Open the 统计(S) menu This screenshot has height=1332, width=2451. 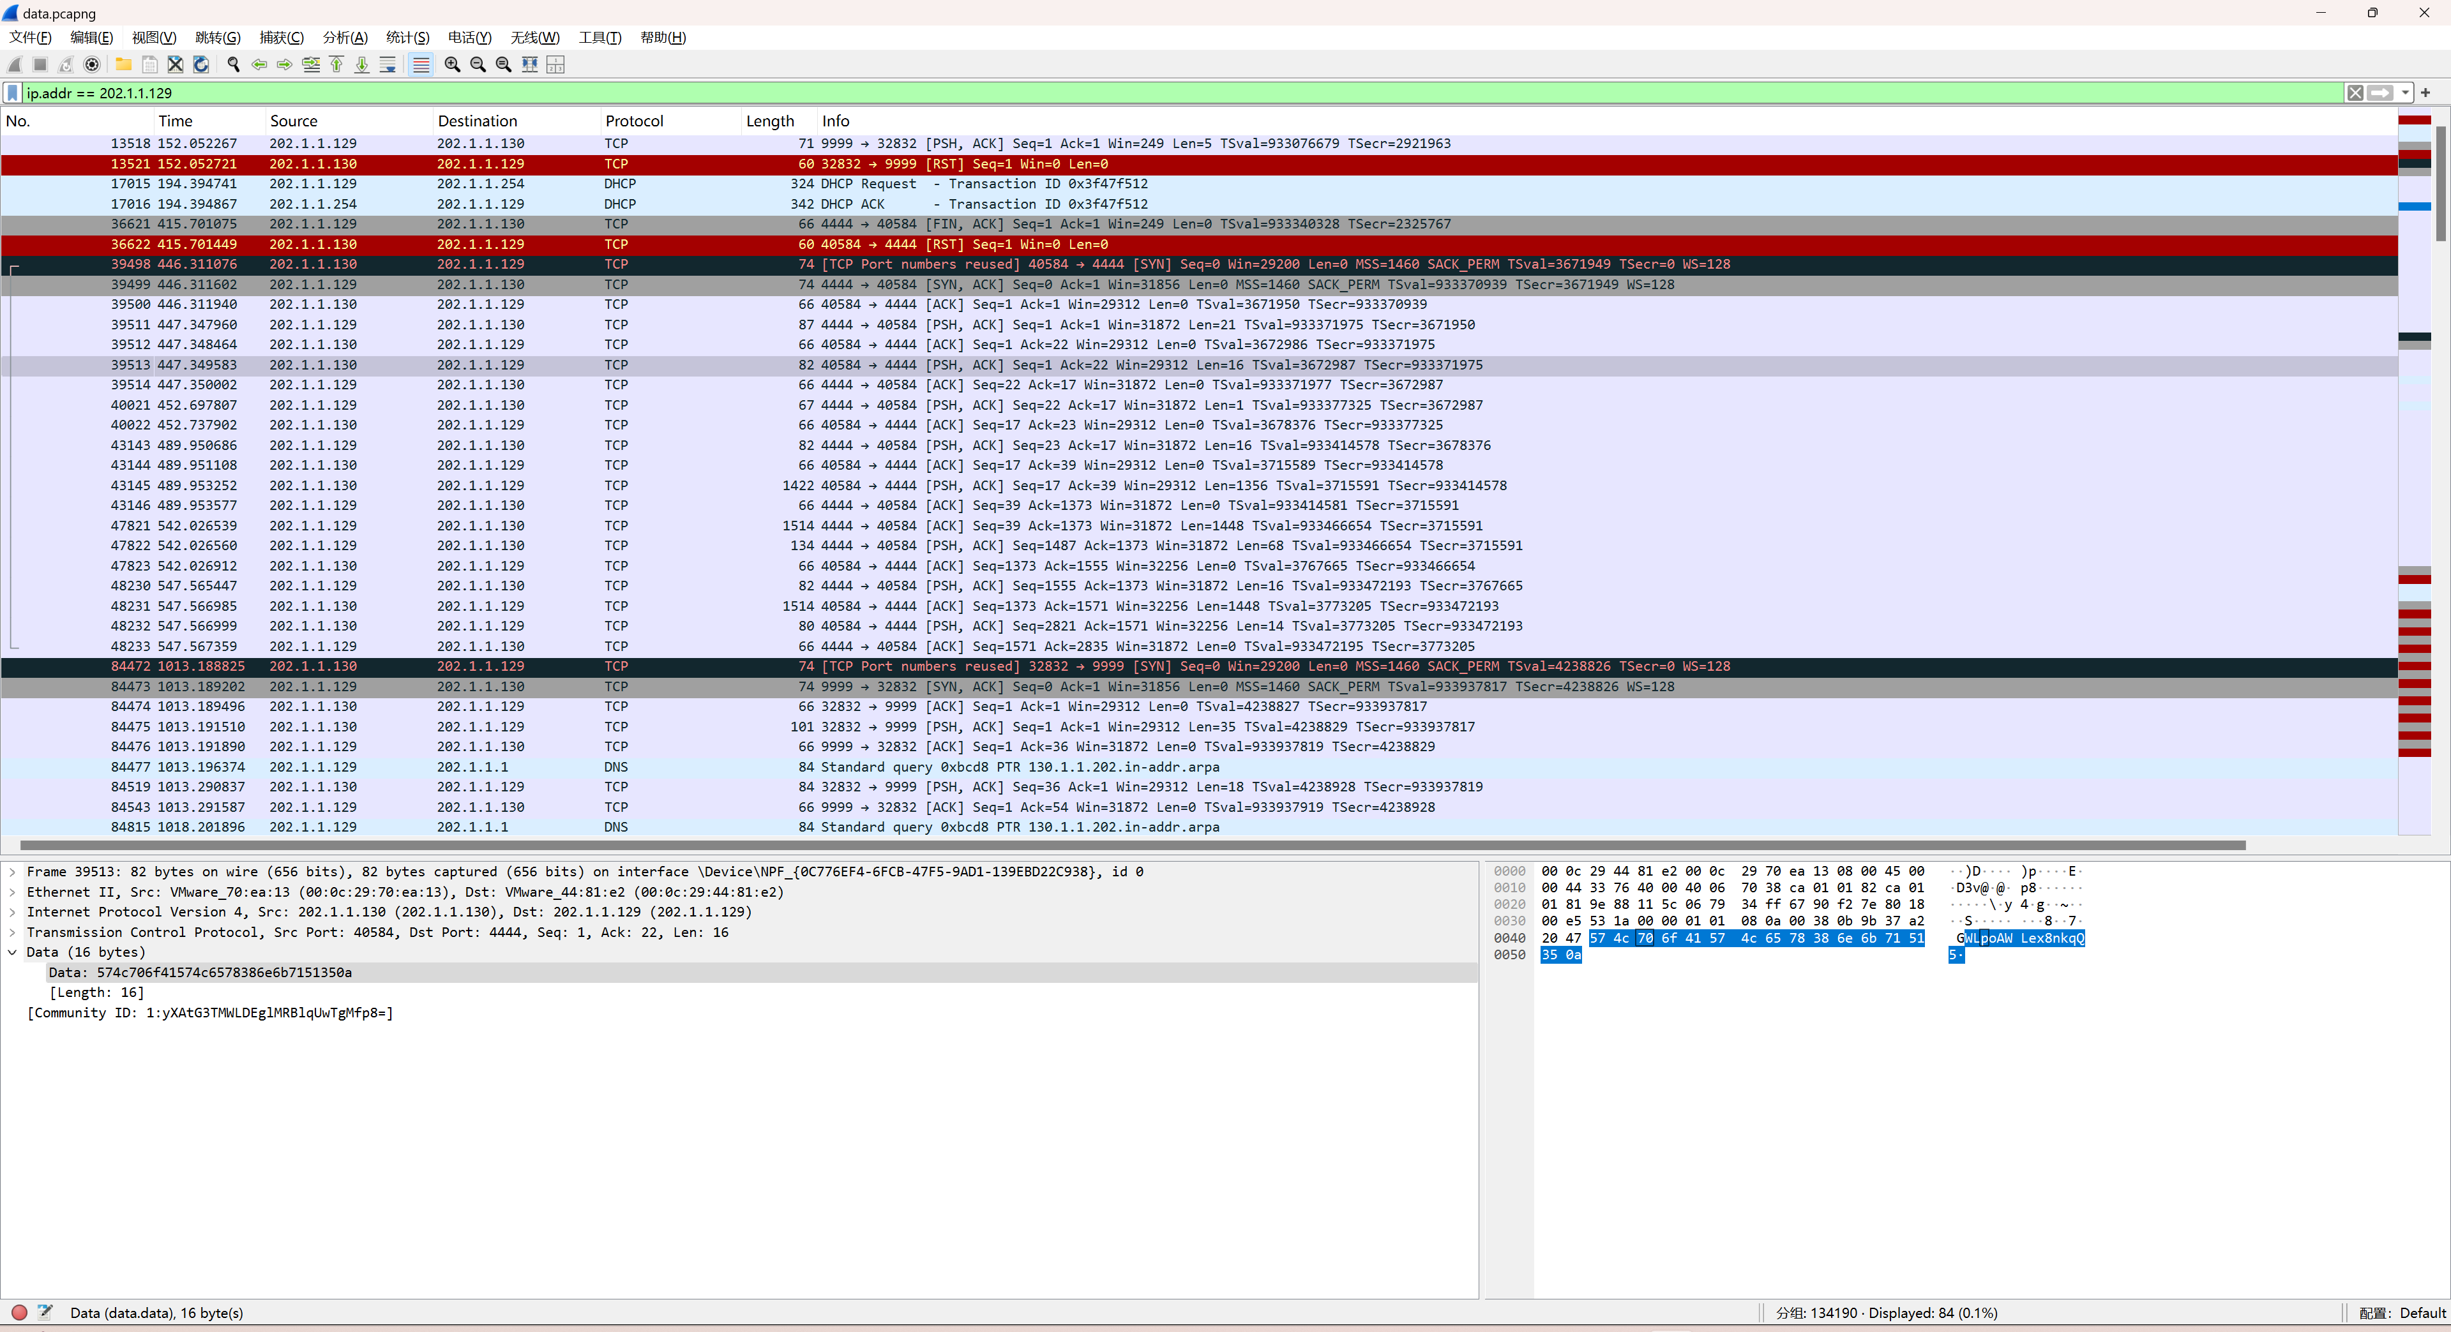click(407, 37)
